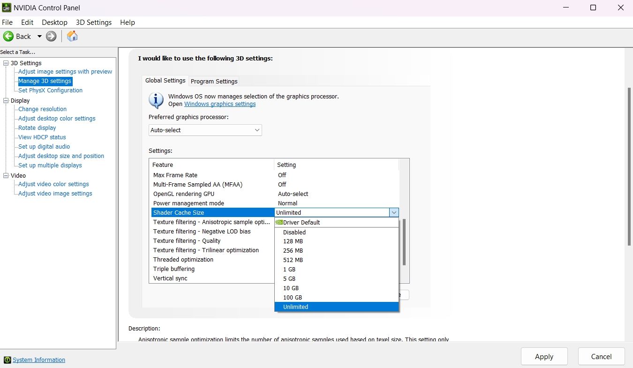
Task: Select Change resolution in the task tree
Action: point(42,109)
